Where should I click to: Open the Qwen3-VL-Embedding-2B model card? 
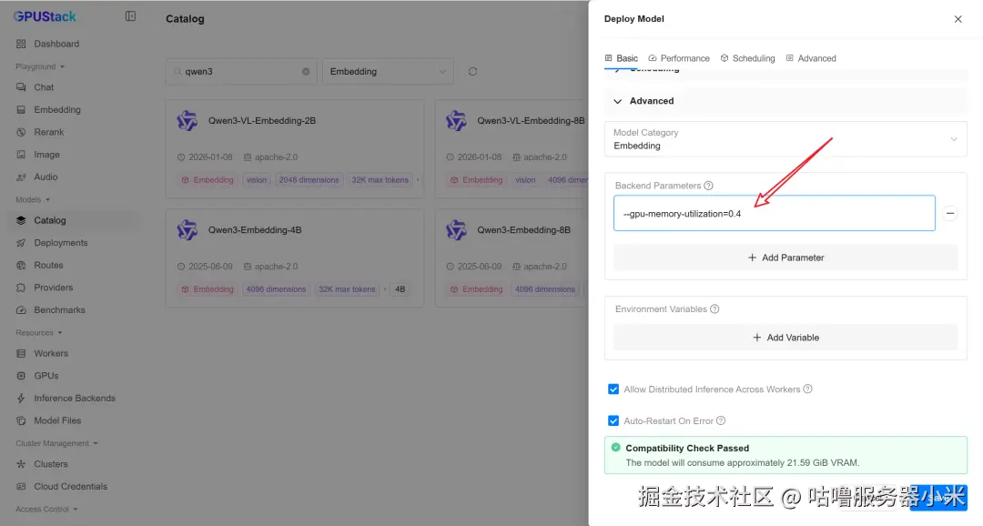[x=295, y=148]
